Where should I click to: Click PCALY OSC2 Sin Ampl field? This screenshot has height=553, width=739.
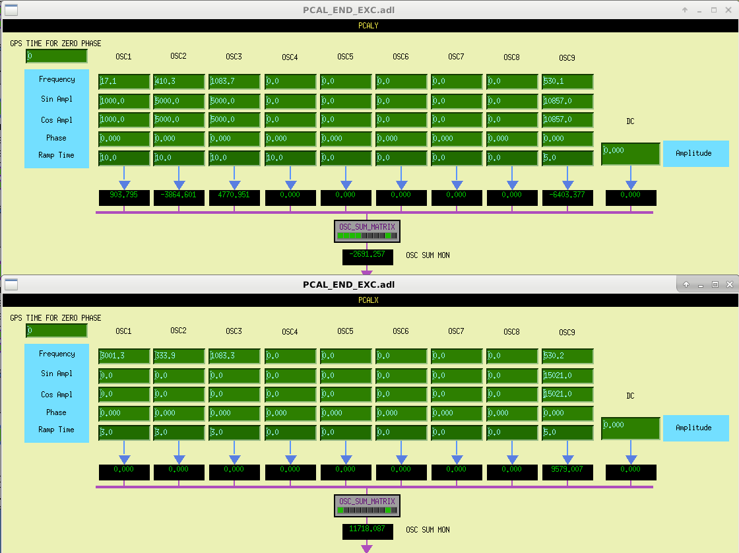(179, 101)
